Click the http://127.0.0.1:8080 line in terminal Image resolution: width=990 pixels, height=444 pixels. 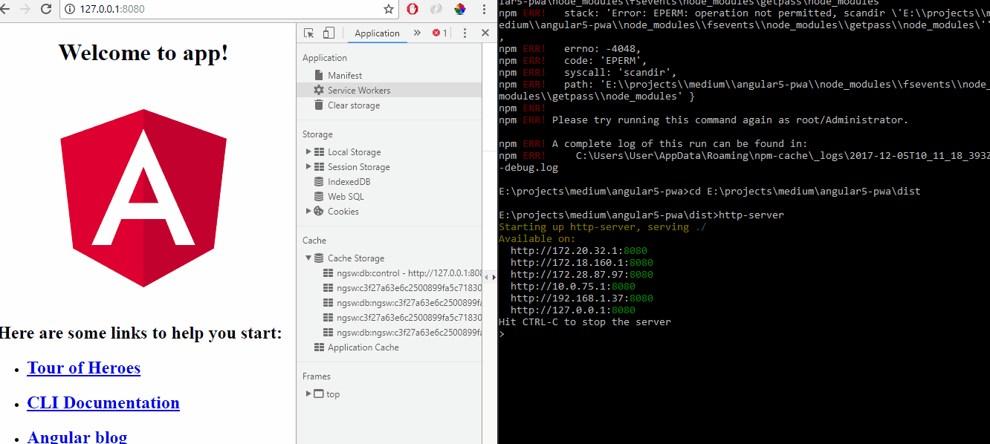pos(573,310)
